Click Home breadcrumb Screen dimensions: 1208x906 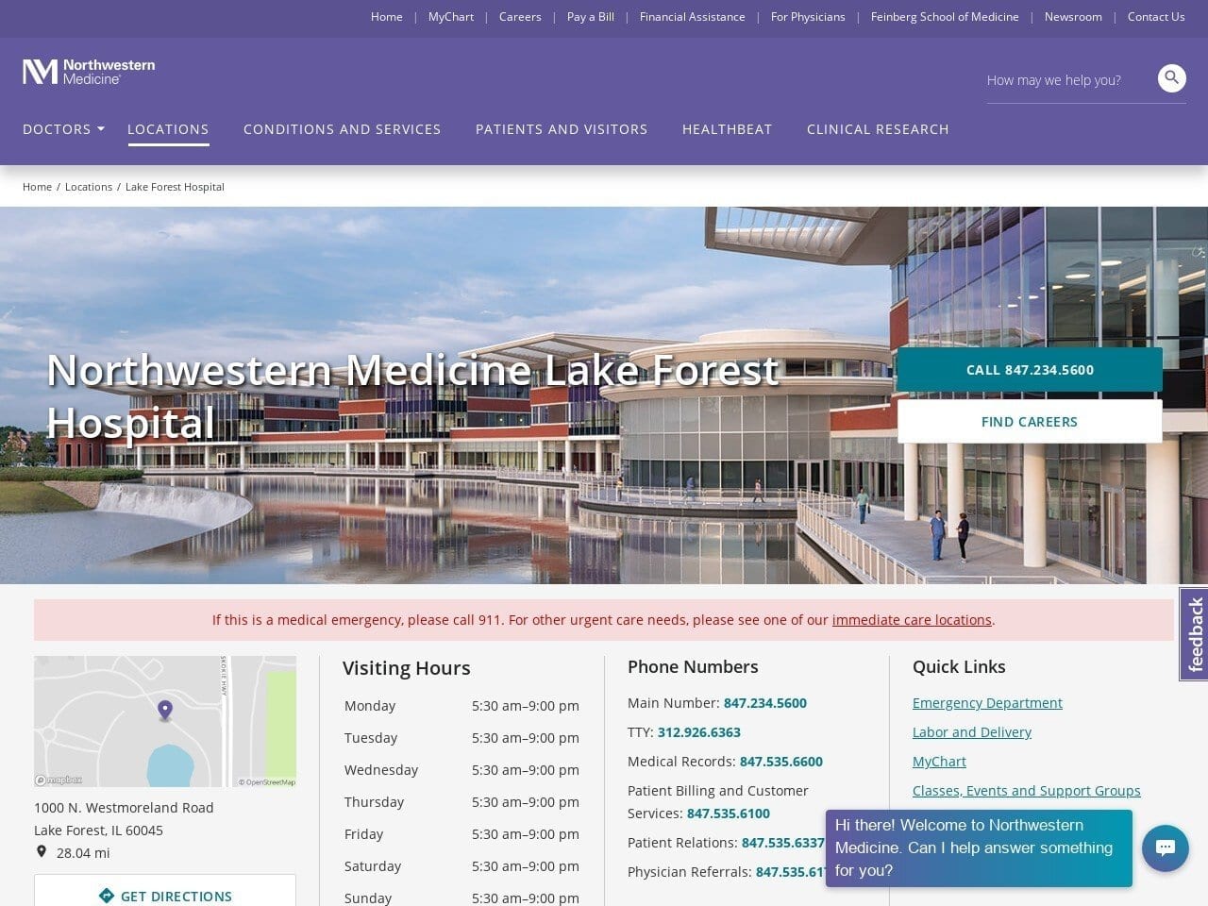[x=37, y=187]
